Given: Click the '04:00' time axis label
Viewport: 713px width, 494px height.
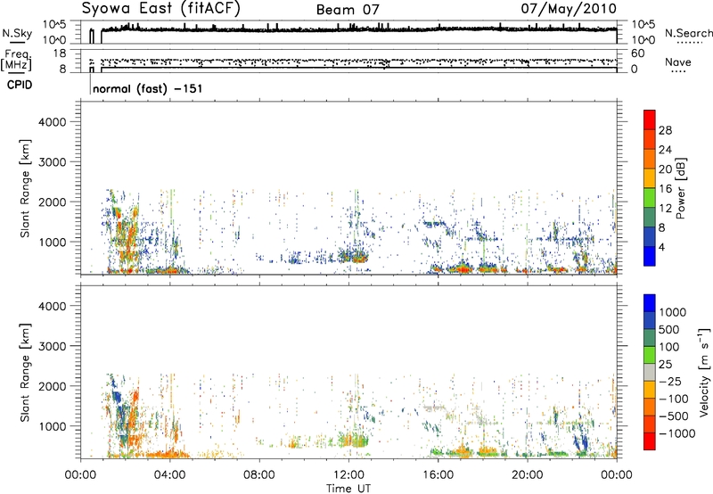Looking at the screenshot, I should point(169,475).
